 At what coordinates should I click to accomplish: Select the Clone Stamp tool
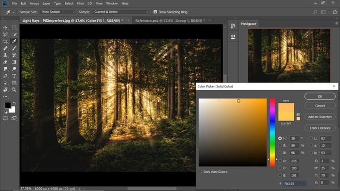click(x=5, y=55)
